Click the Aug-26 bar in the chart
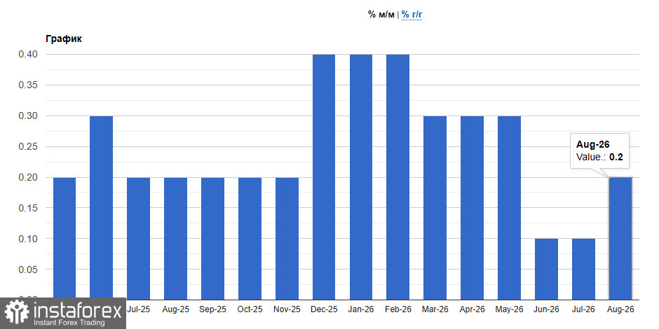This screenshot has height=329, width=659. (x=620, y=239)
